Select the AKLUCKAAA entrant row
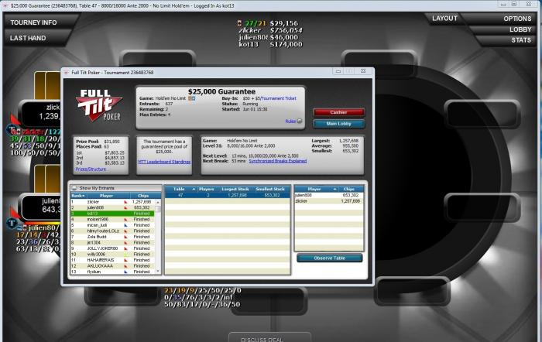Image resolution: width=542 pixels, height=342 pixels. click(x=112, y=266)
